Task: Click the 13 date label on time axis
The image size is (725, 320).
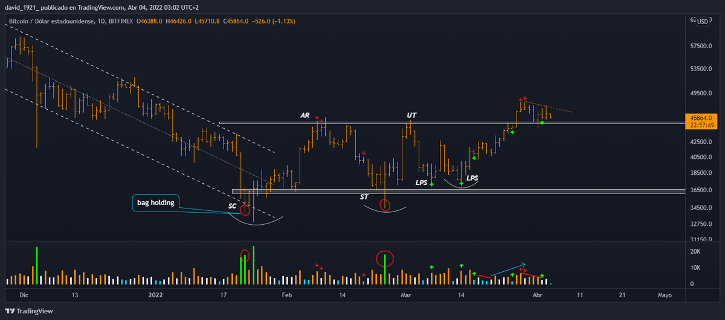Action: (74, 295)
